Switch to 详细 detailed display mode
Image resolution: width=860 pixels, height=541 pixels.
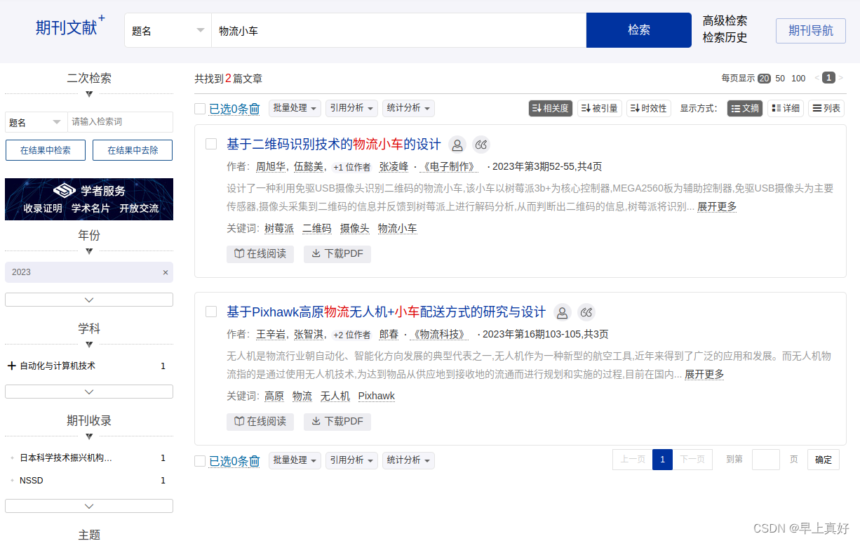tap(788, 108)
